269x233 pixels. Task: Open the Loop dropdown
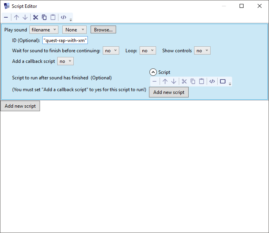[x=148, y=51]
